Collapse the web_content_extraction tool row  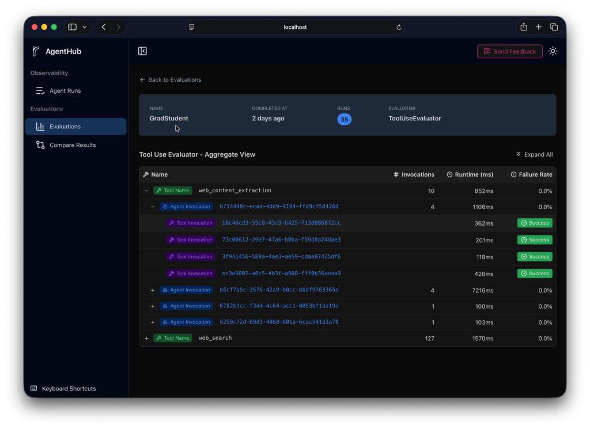146,191
